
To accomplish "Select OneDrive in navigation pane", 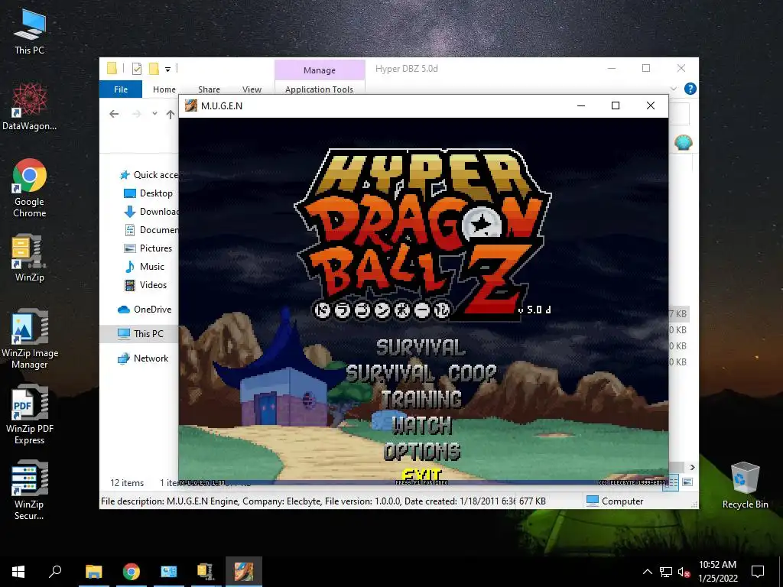I will [x=145, y=310].
